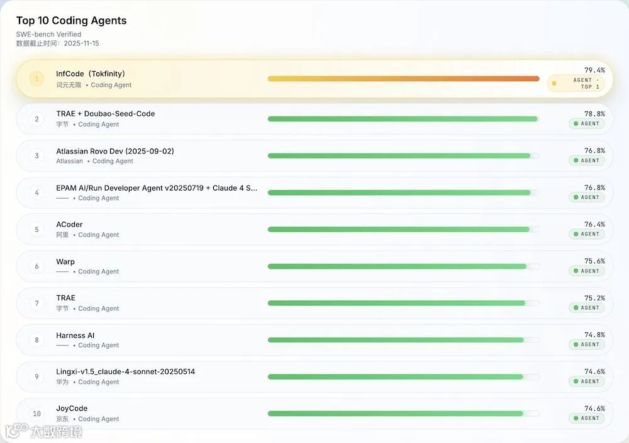Click AGENT tag on JoyCode row
The image size is (629, 443).
[586, 418]
